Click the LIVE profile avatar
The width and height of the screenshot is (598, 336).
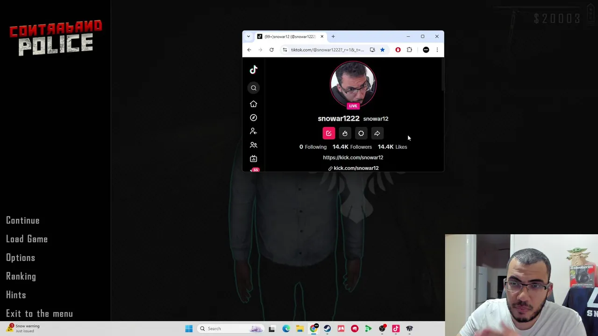point(353,85)
